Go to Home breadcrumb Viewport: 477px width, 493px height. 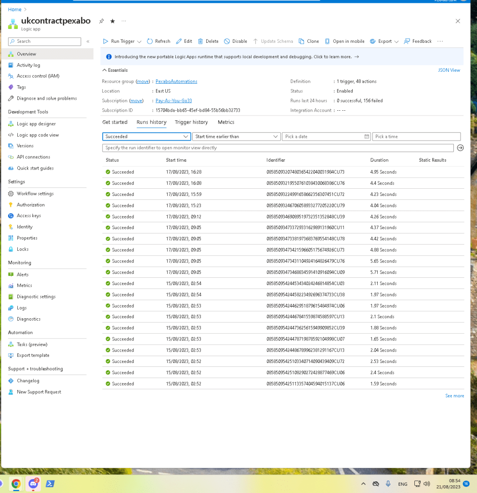coord(14,10)
